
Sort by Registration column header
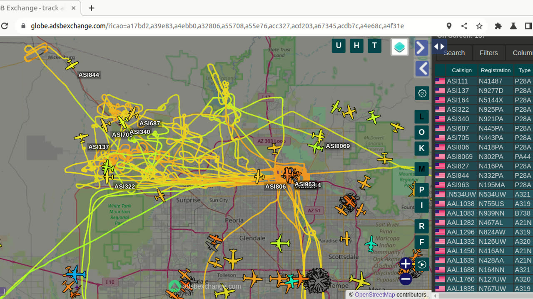pos(496,70)
